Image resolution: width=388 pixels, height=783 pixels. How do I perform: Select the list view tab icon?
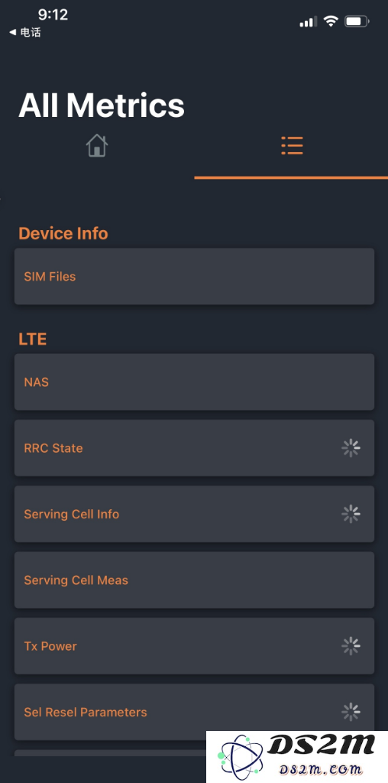tap(292, 145)
